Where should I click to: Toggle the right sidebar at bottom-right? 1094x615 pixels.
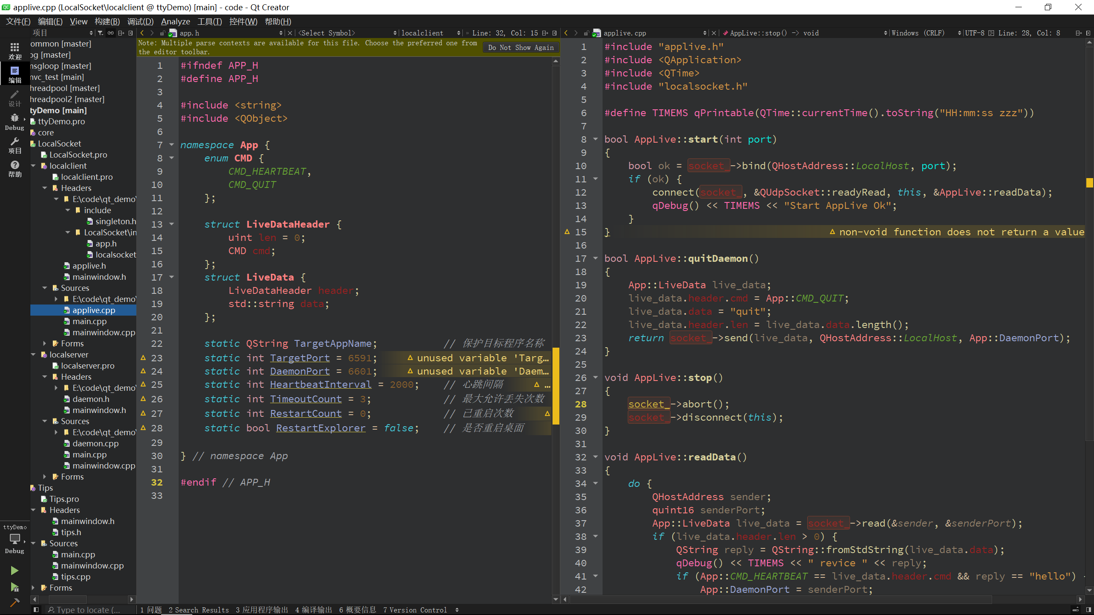point(1088,609)
